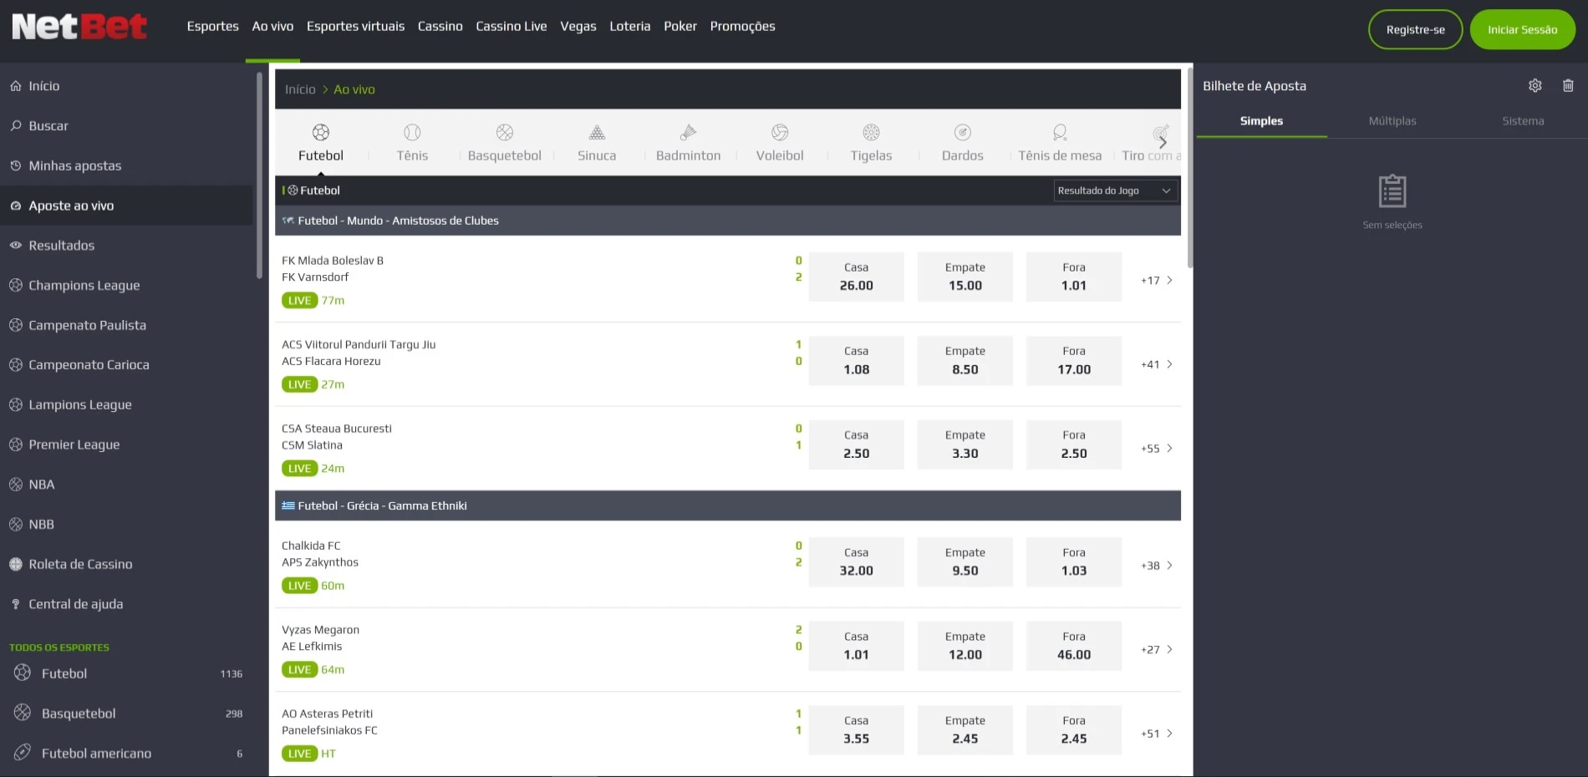Click the Início home icon in sidebar
The image size is (1588, 777).
click(15, 85)
